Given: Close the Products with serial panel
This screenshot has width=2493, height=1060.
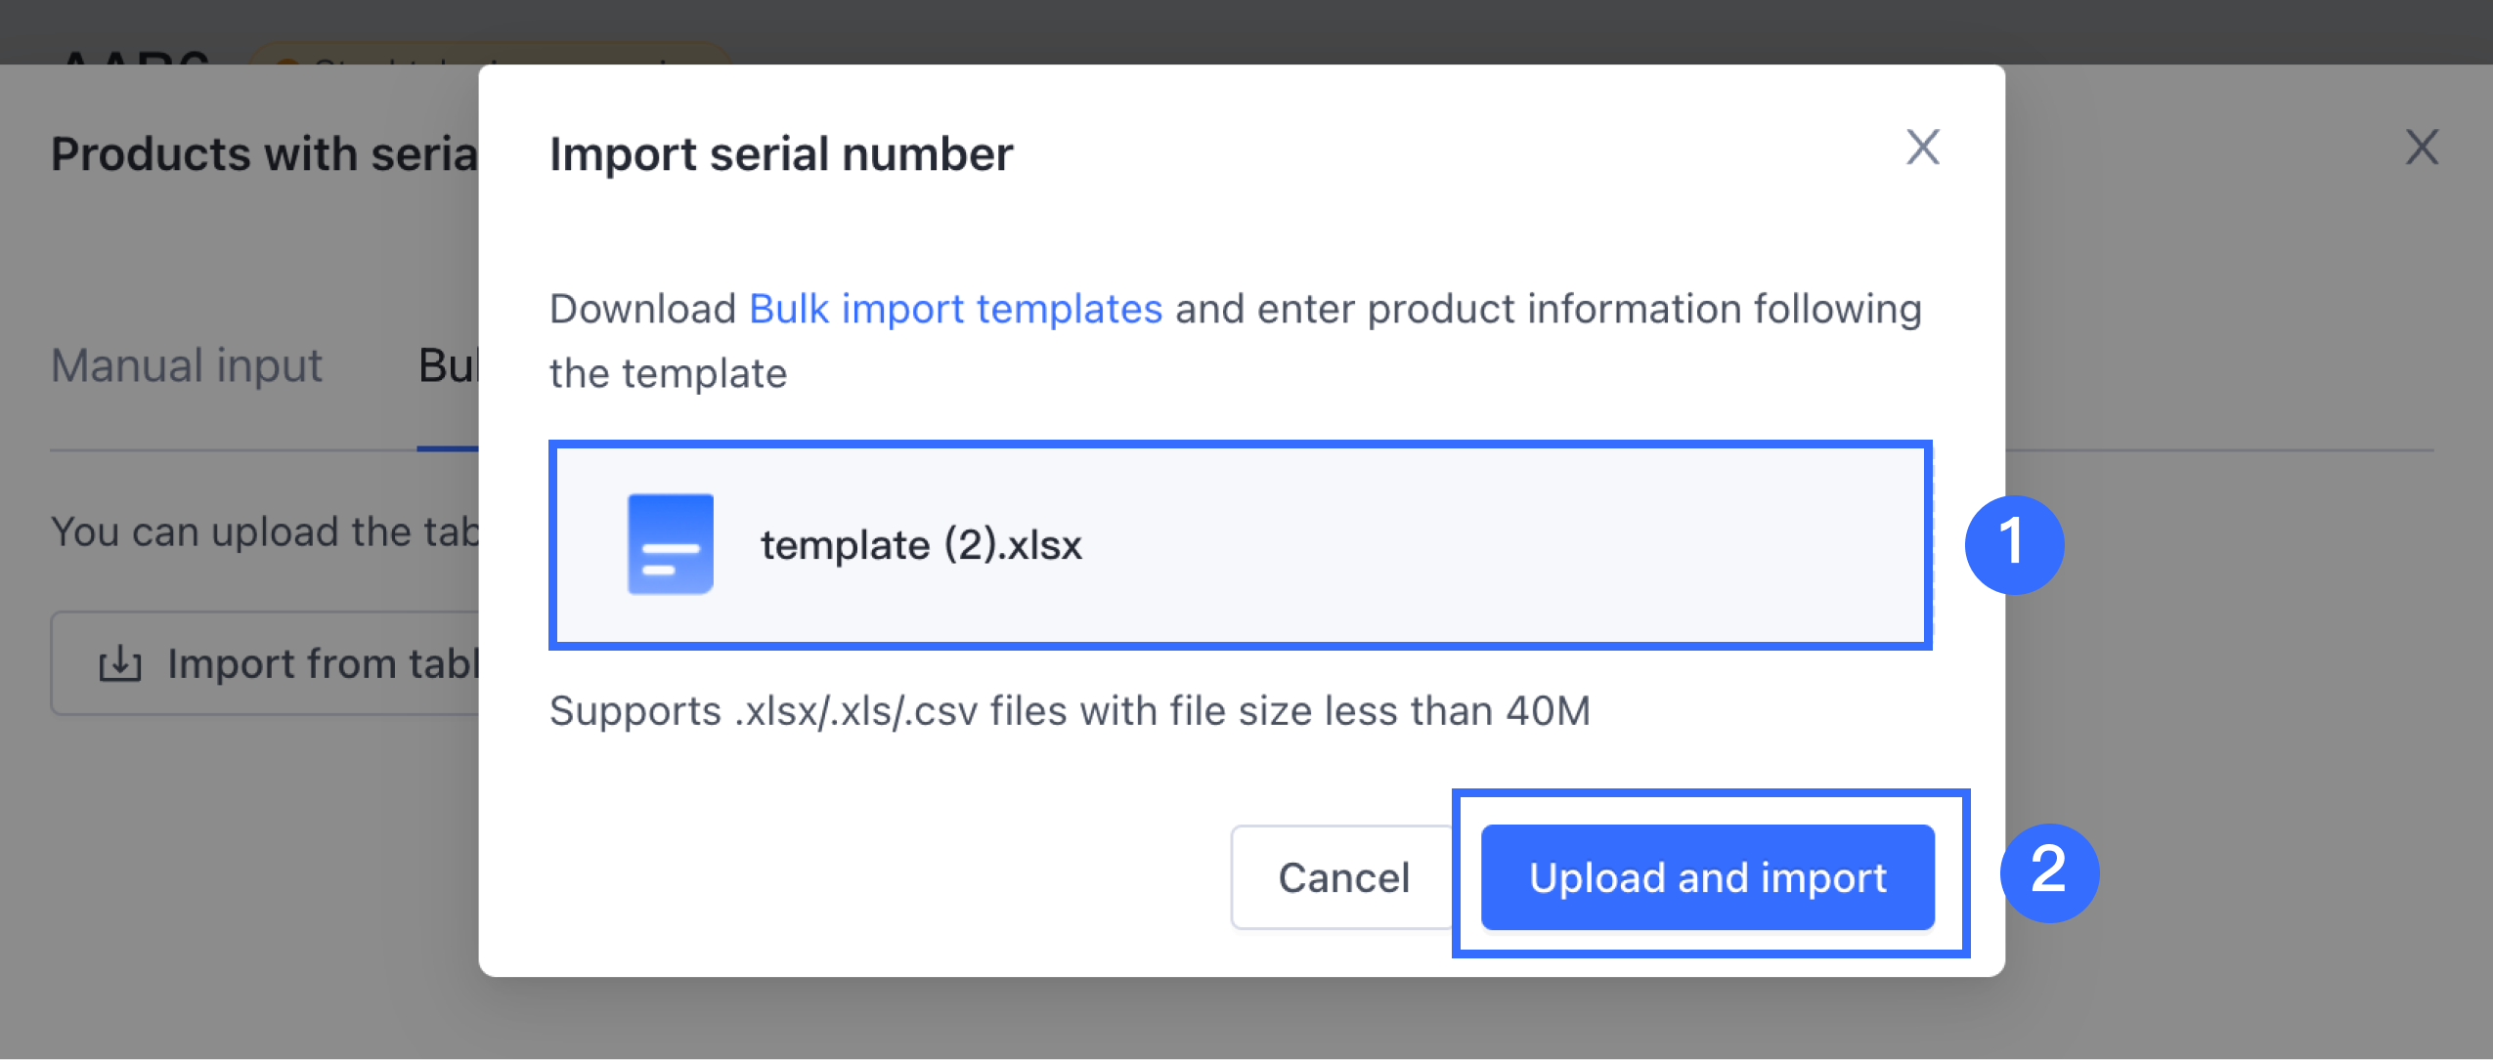Looking at the screenshot, I should [2421, 148].
